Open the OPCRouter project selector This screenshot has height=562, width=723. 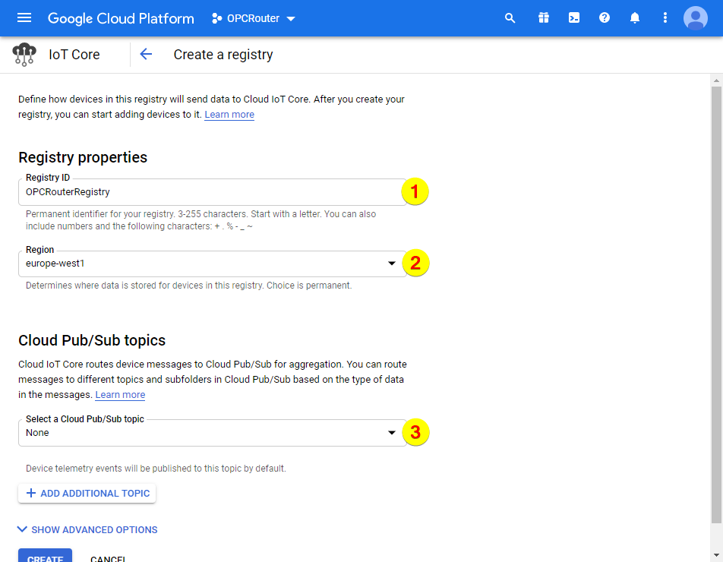(254, 18)
